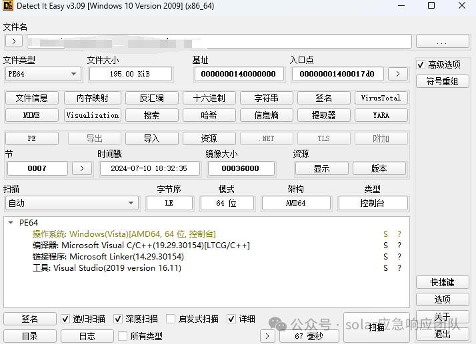
Task: Click the PE button
Action: 32,138
